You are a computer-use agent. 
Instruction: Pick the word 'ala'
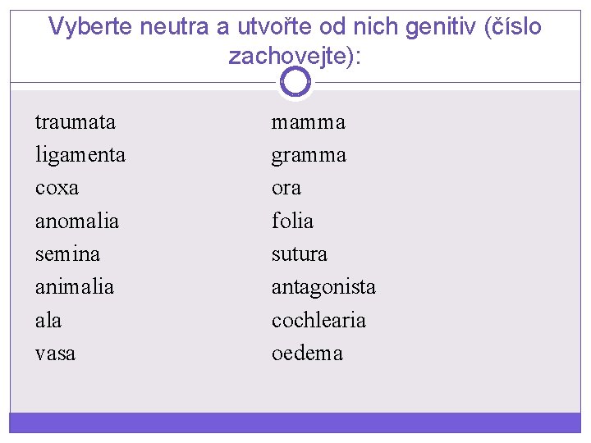pos(48,320)
